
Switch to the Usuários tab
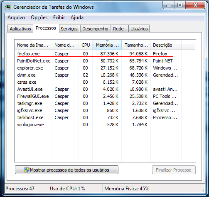(x=139, y=29)
